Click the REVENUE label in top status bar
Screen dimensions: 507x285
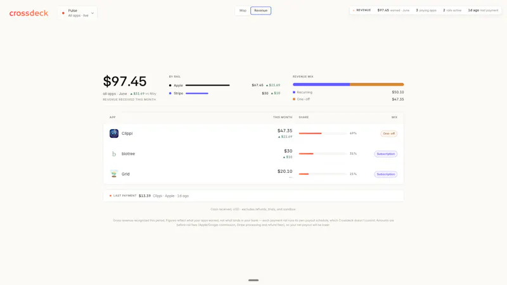click(x=363, y=10)
